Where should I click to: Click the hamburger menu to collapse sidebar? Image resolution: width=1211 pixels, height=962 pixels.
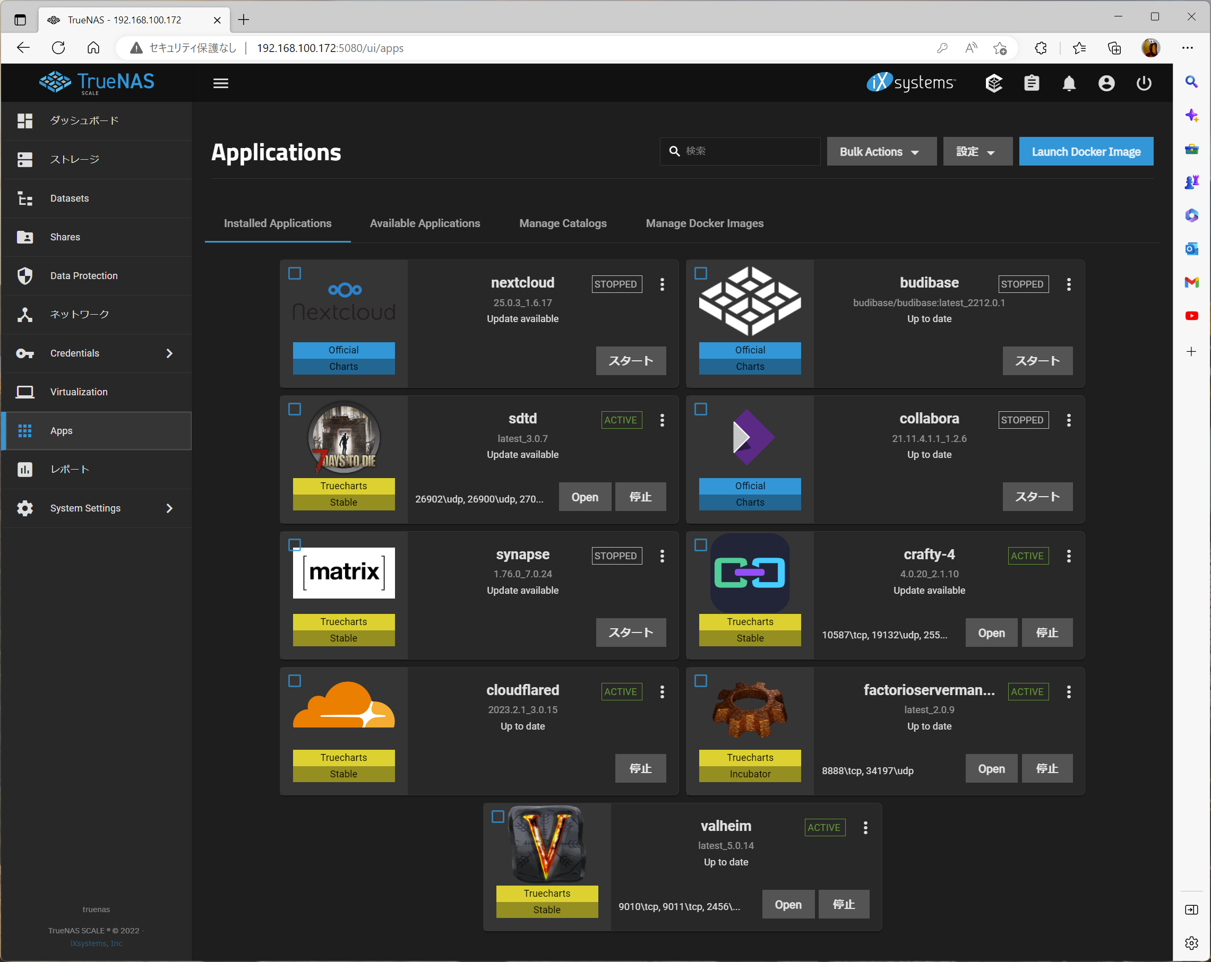pyautogui.click(x=220, y=82)
